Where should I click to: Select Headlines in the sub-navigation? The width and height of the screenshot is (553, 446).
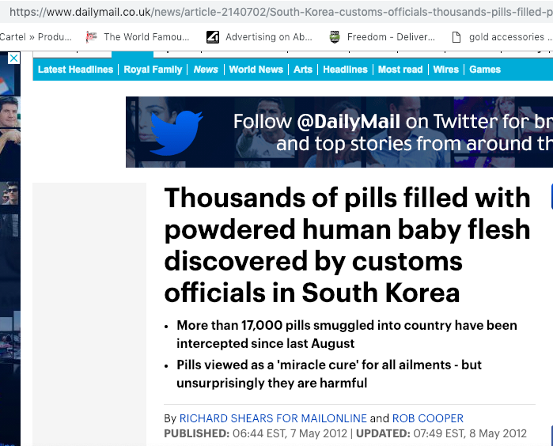(345, 70)
